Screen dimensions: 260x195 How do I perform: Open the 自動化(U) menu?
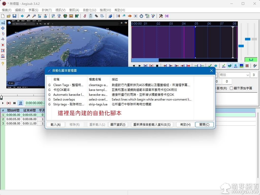point(89,10)
